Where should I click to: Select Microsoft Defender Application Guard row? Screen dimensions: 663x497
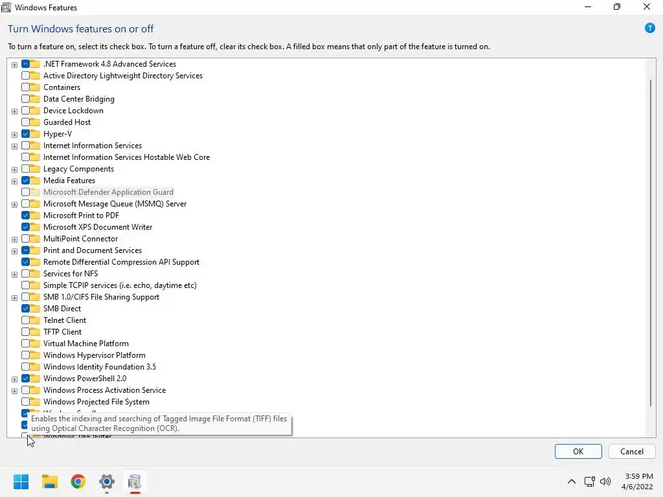coord(108,192)
